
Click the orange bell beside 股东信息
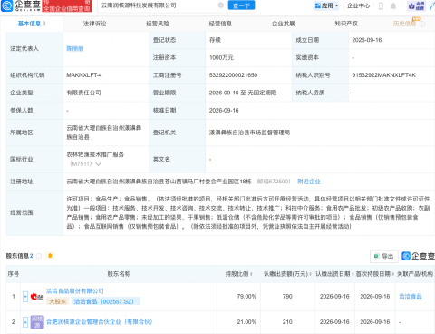pyautogui.click(x=50, y=256)
